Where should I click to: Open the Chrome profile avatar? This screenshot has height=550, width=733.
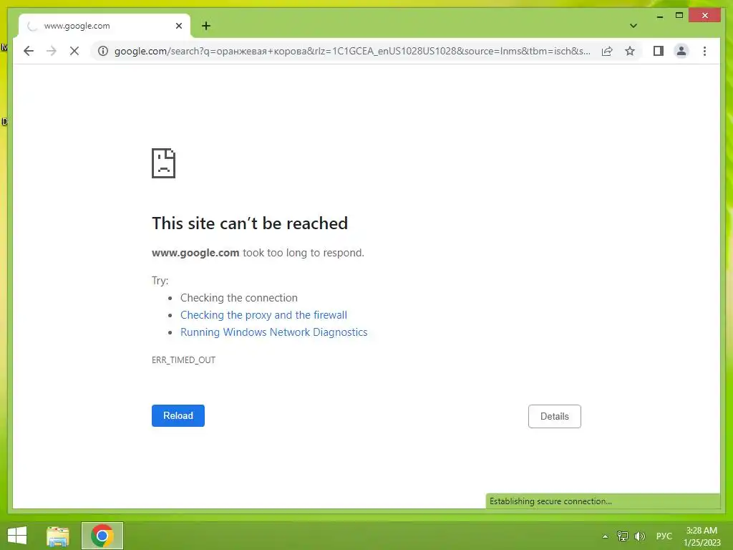(x=681, y=51)
